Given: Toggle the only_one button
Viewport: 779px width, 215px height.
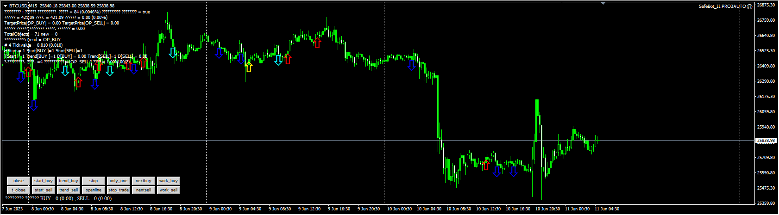Looking at the screenshot, I should pyautogui.click(x=119, y=181).
